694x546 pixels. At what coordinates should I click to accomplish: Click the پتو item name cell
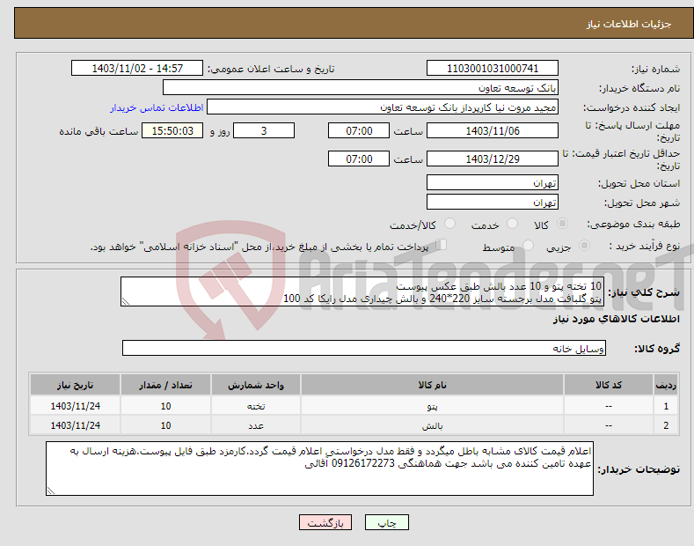tap(432, 406)
